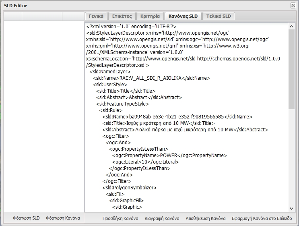Image resolution: width=299 pixels, height=226 pixels.
Task: Select the Κριτήρια tab
Action: tap(149, 16)
